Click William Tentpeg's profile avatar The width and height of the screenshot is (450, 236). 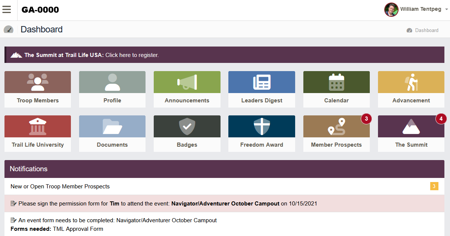click(x=391, y=10)
